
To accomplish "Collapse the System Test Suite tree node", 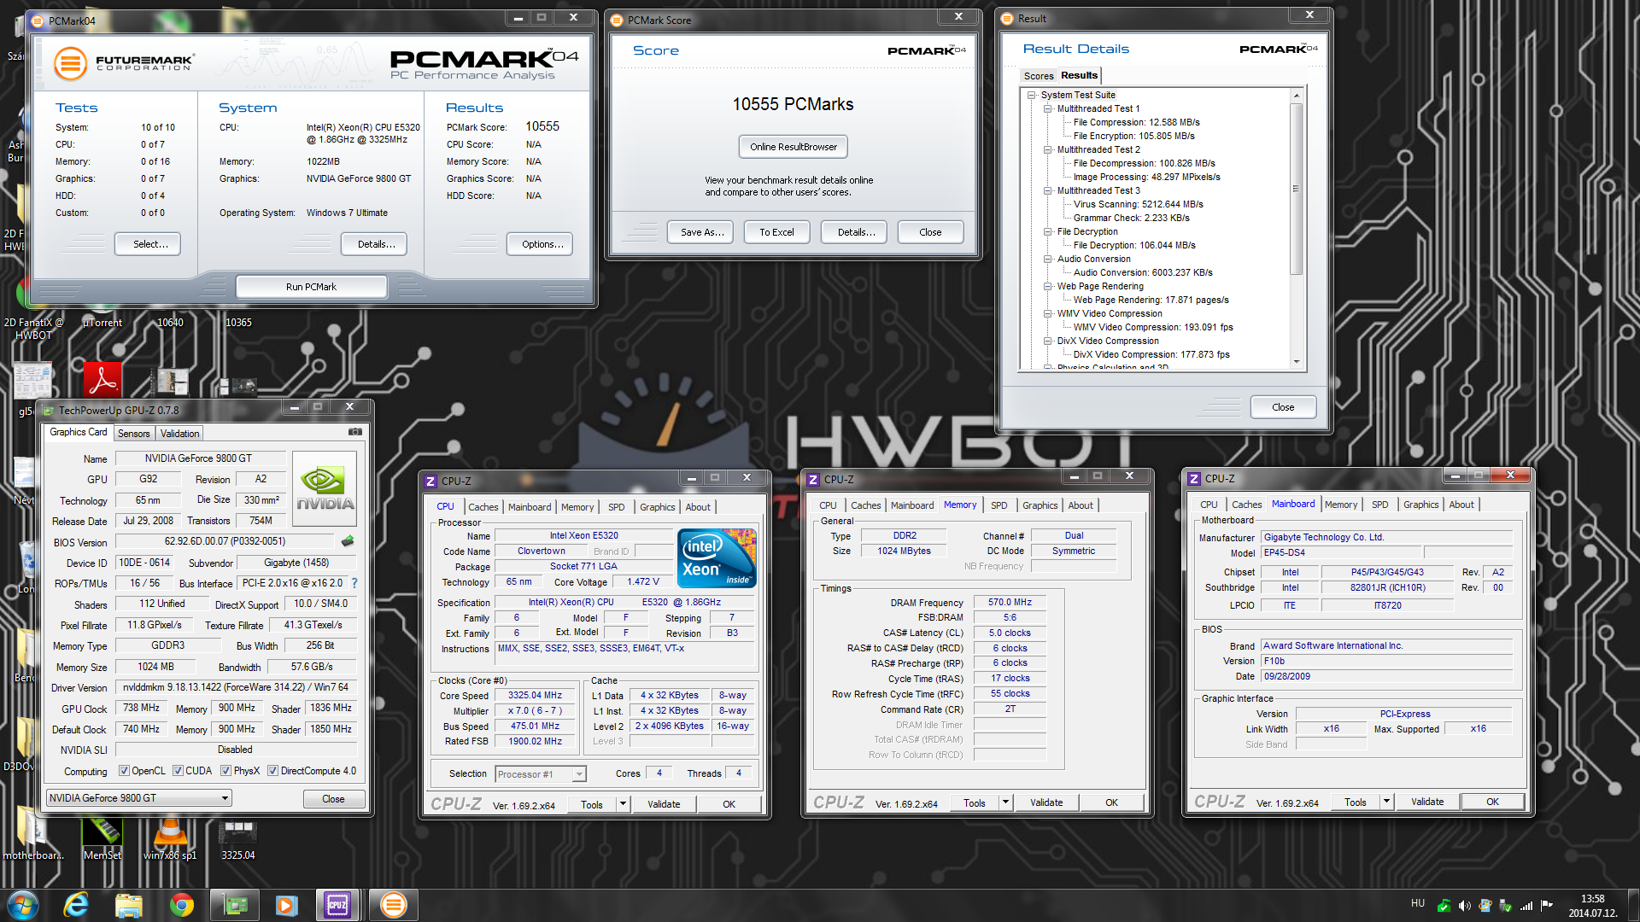I will [x=1032, y=95].
